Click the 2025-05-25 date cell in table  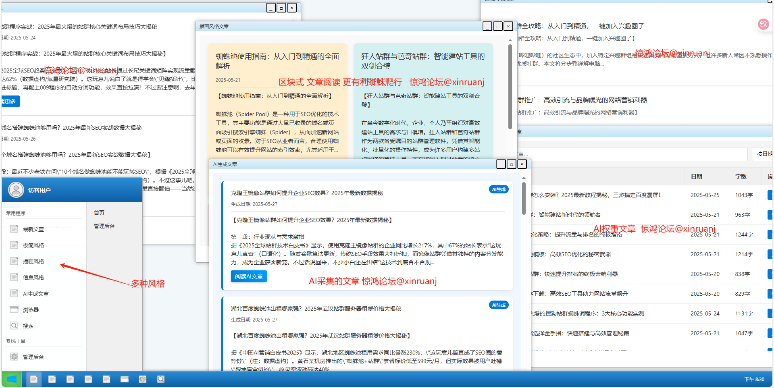705,195
